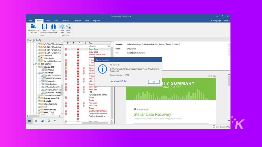Toggle the To-Do Search checkbox
This screenshot has width=262, height=147.
tap(39, 58)
